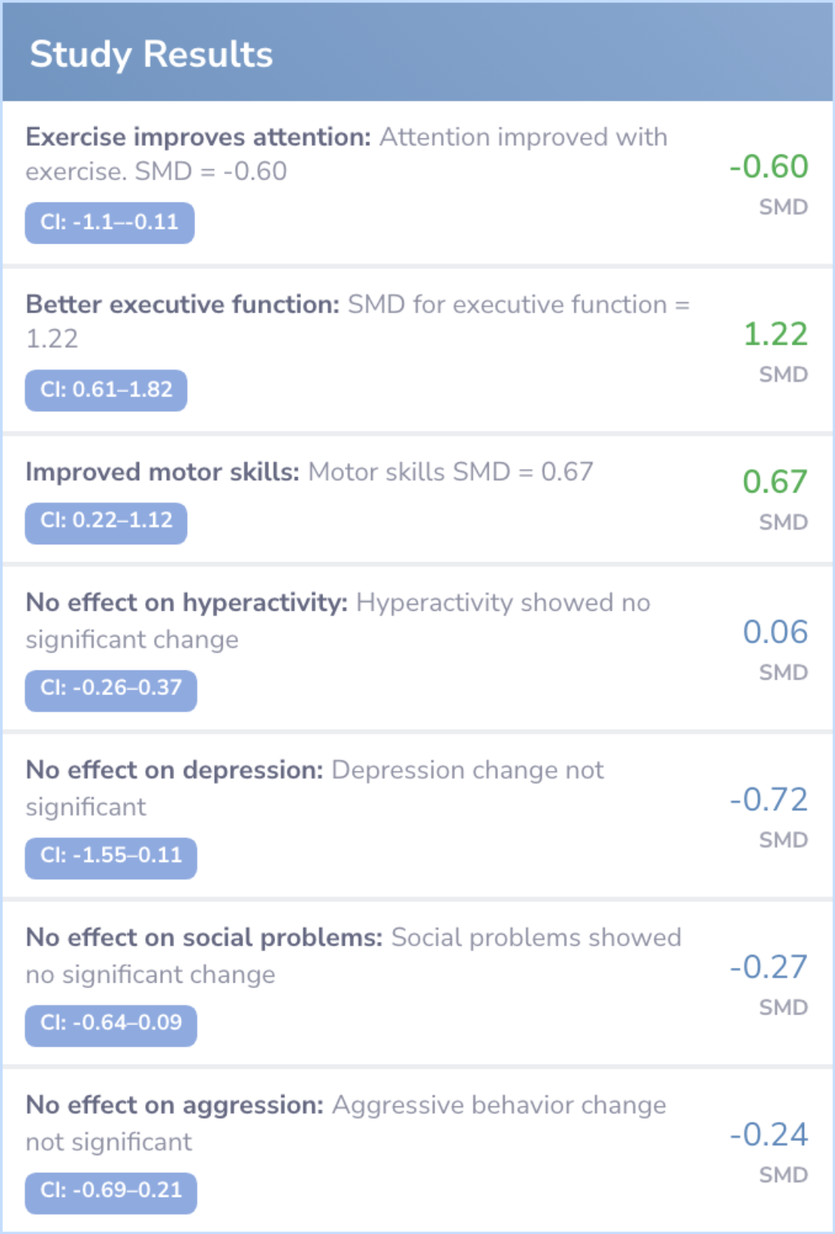Click the 'Exercise improves attention' heading
Image resolution: width=835 pixels, height=1234 pixels.
pyautogui.click(x=198, y=137)
